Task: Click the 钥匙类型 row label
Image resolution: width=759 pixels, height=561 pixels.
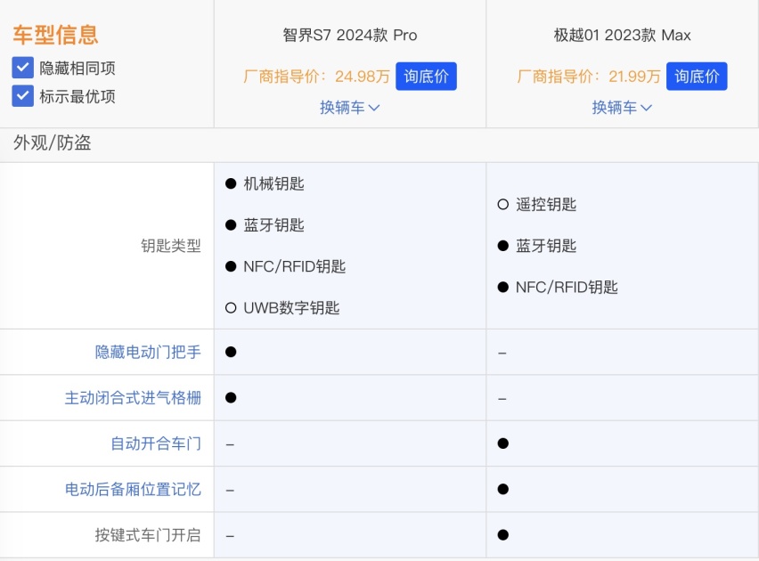Action: 170,246
